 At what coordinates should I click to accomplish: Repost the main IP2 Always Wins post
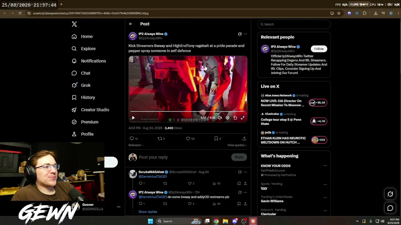(x=159, y=138)
